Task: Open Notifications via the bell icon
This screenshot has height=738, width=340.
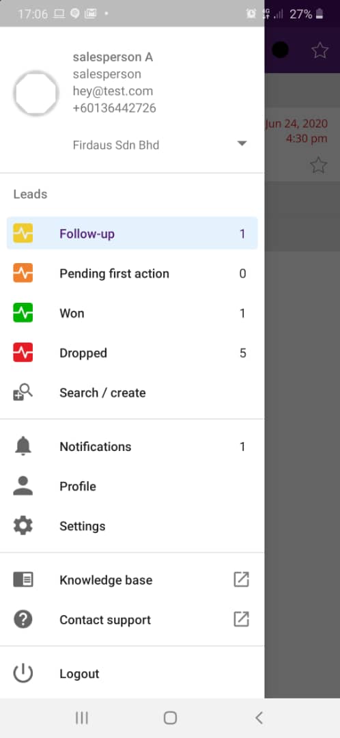Action: (x=23, y=446)
